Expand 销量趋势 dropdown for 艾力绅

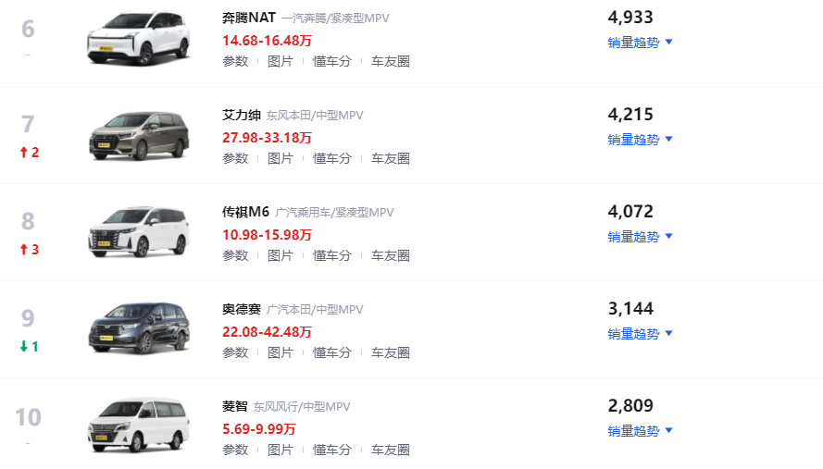[640, 140]
